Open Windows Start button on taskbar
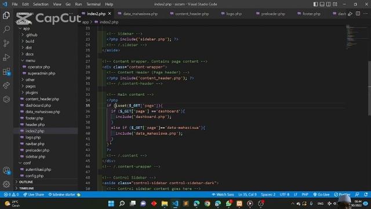371x209 pixels. pyautogui.click(x=111, y=204)
